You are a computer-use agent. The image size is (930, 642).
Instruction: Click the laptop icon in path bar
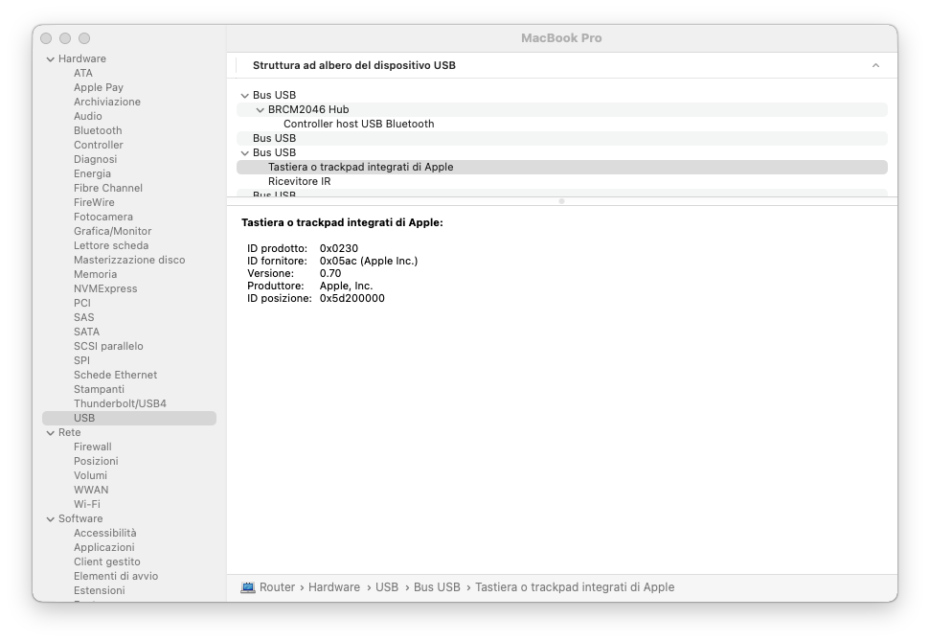247,587
